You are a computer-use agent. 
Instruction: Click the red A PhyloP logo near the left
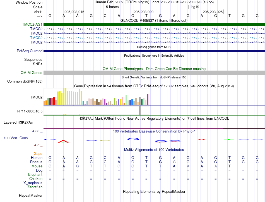click(63, 141)
